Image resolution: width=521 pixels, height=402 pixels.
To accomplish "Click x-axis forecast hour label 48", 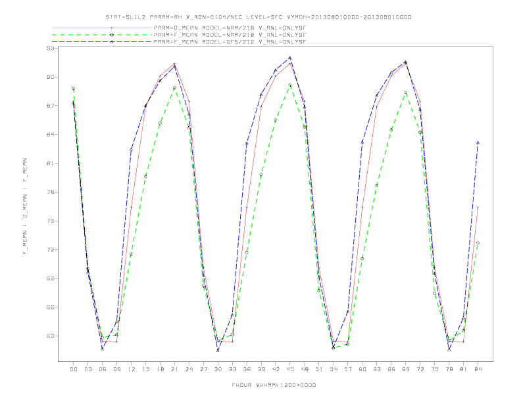I will [x=305, y=369].
